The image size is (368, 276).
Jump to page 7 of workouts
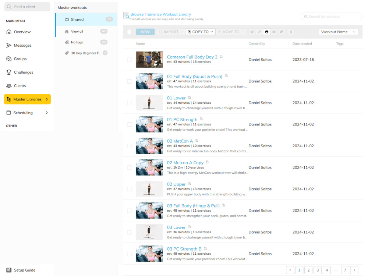pyautogui.click(x=345, y=270)
